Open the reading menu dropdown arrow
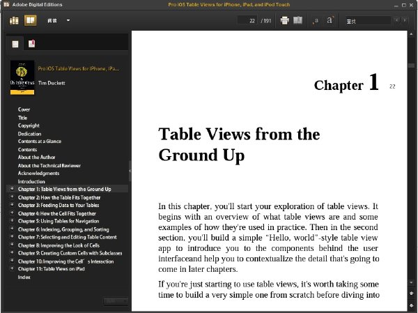This screenshot has width=418, height=313. click(x=68, y=20)
